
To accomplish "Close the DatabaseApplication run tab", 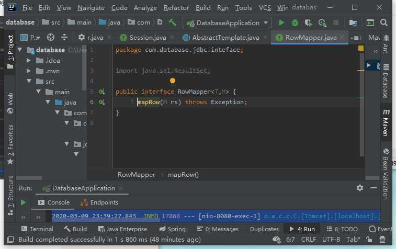I will [x=121, y=188].
